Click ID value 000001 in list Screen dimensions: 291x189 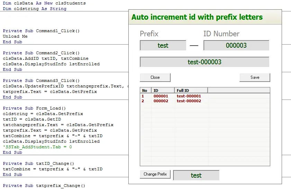[x=161, y=96]
